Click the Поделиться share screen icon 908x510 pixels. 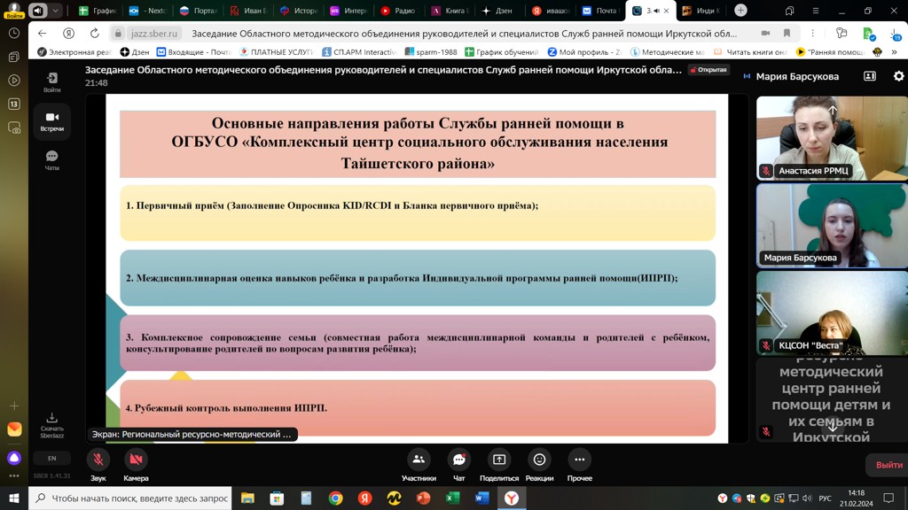499,460
